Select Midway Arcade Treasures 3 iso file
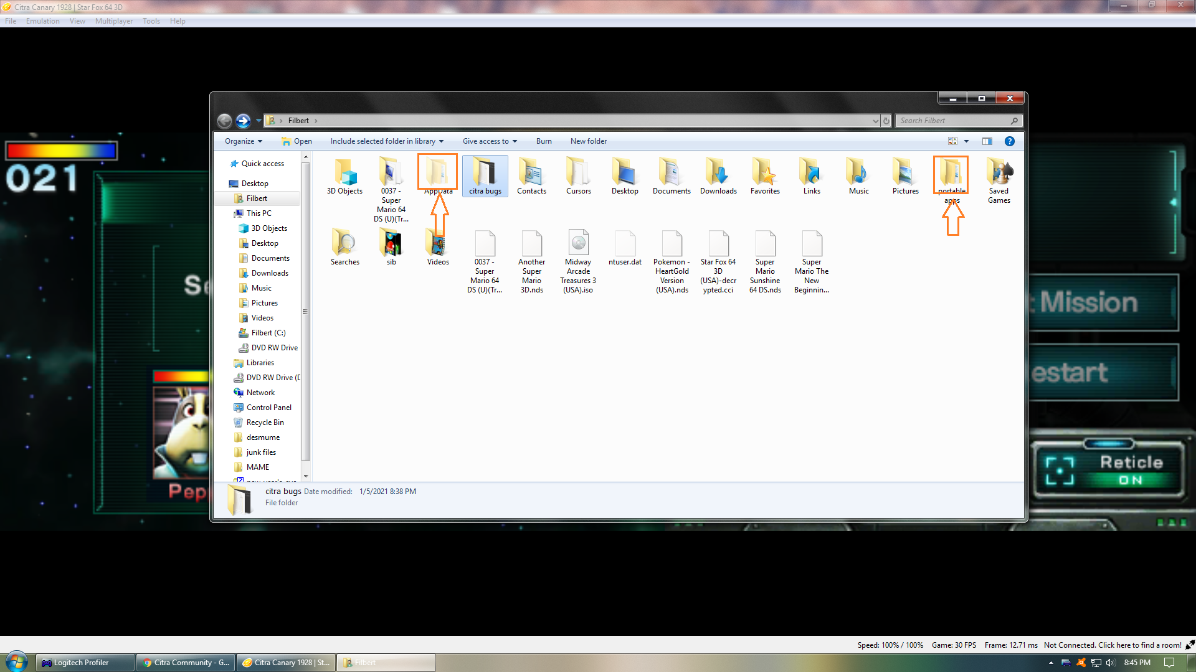Image resolution: width=1196 pixels, height=672 pixels. coord(578,261)
